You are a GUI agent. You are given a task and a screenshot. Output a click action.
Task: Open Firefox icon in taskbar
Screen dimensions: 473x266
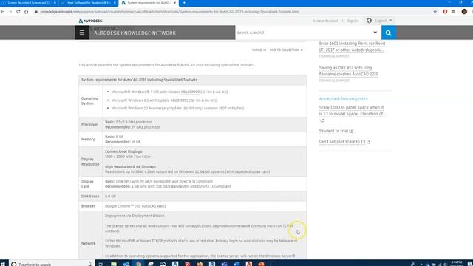200,264
